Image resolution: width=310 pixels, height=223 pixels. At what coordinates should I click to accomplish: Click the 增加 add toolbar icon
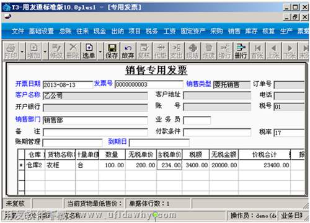click(x=33, y=51)
